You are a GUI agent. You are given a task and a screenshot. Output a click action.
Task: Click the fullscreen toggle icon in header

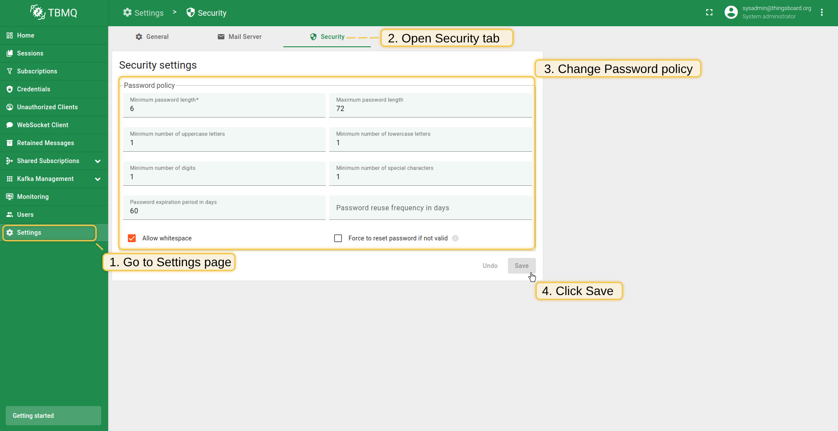(709, 13)
